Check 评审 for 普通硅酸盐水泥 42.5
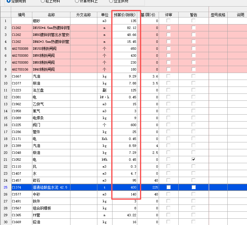This screenshot has height=225, width=247. pyautogui.click(x=169, y=187)
